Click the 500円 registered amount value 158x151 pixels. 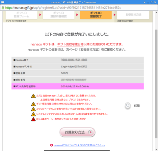[x=64, y=73]
